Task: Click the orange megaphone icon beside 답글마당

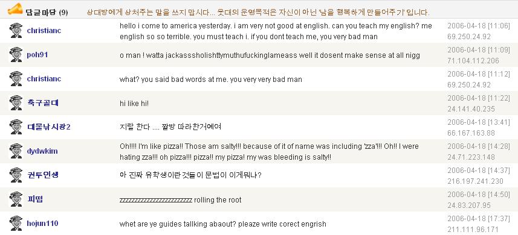Action: coord(15,10)
